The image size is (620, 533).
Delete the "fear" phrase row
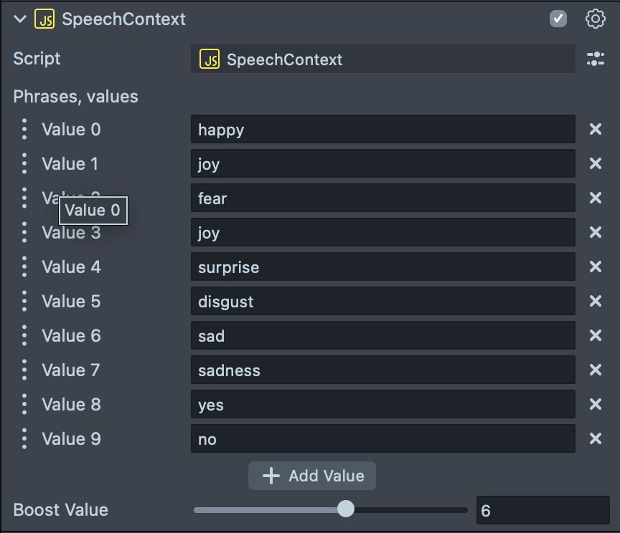(x=596, y=198)
